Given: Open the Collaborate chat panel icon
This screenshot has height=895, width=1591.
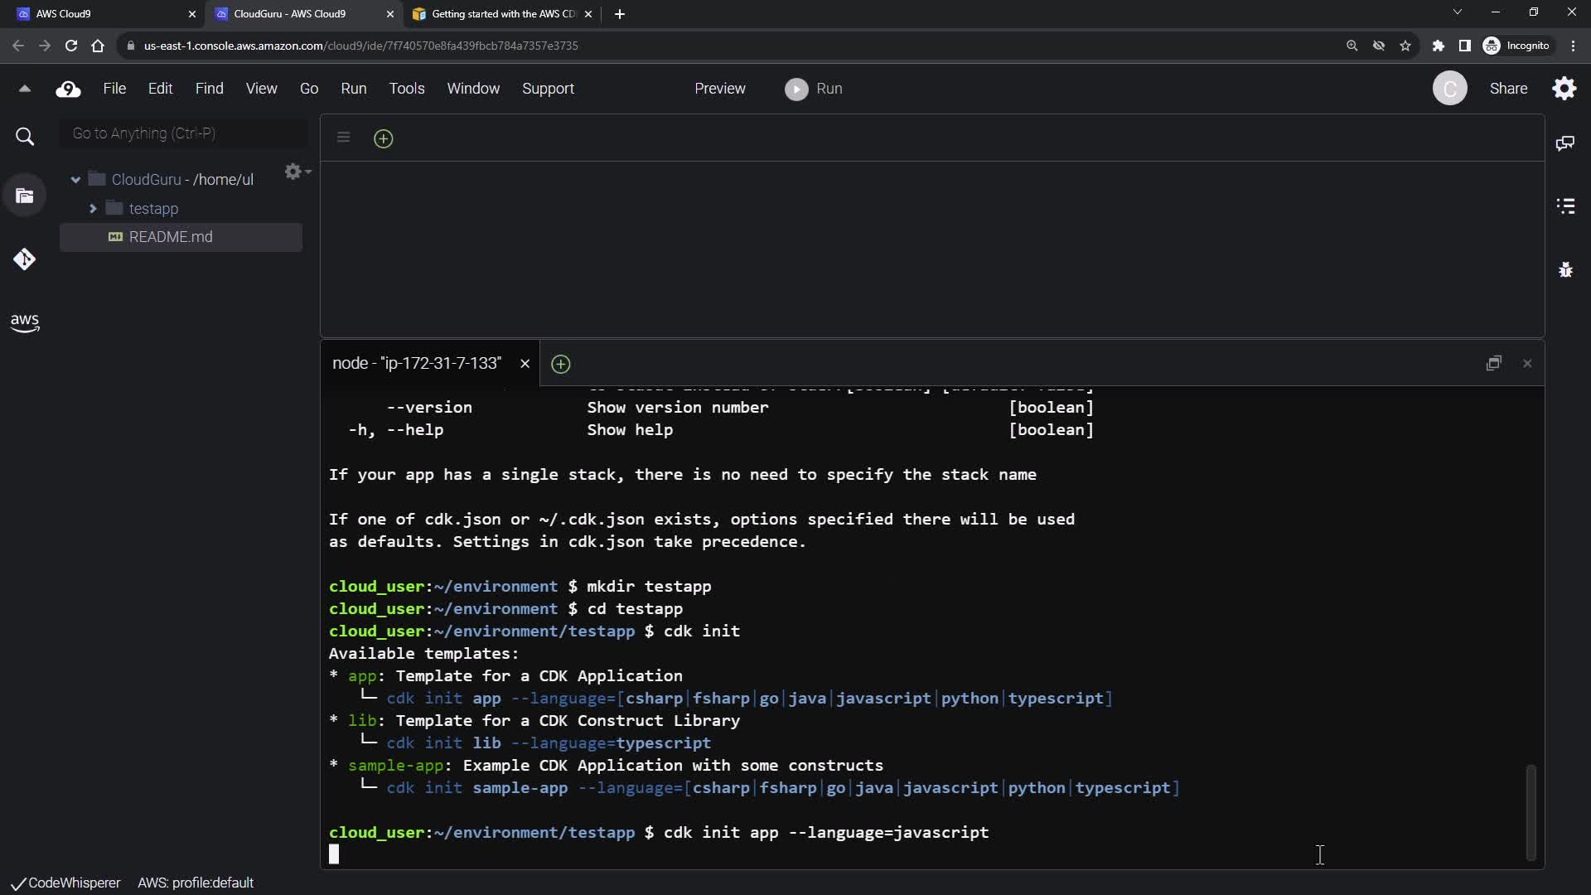Looking at the screenshot, I should pos(1564,143).
